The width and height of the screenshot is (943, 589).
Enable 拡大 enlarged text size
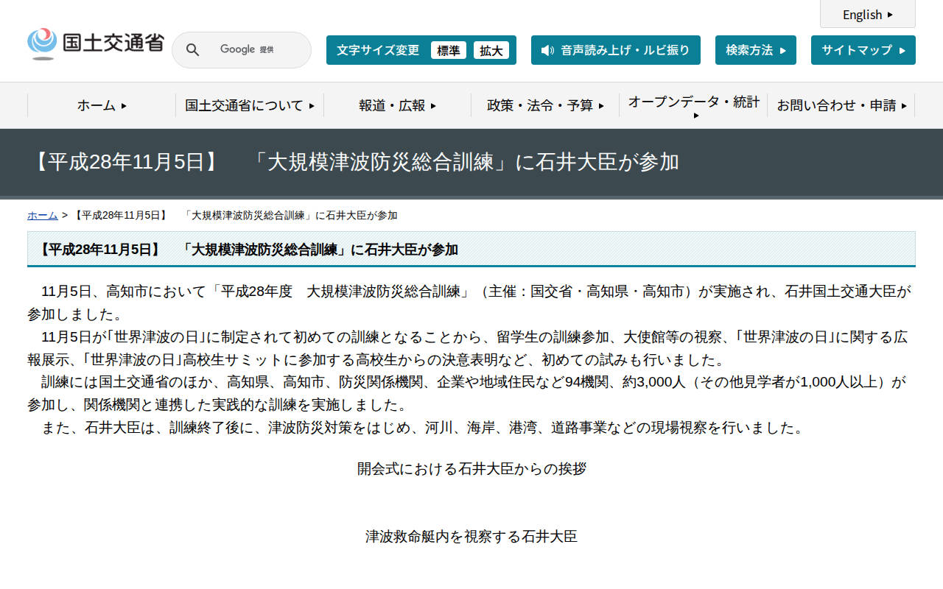(491, 50)
